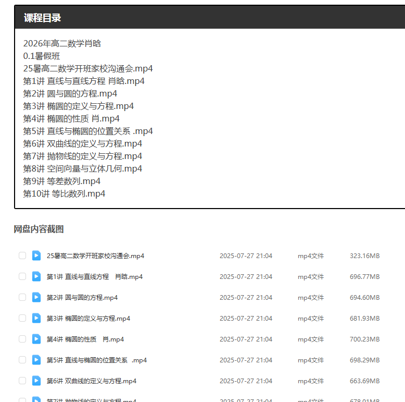Select 第8讲 空间向量与立体几何.mp4 in the course directory
Image resolution: width=405 pixels, height=402 pixels.
(82, 168)
